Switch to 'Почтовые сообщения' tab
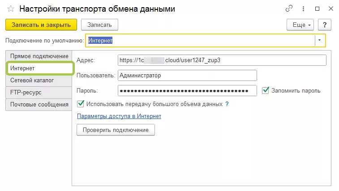 [39, 105]
